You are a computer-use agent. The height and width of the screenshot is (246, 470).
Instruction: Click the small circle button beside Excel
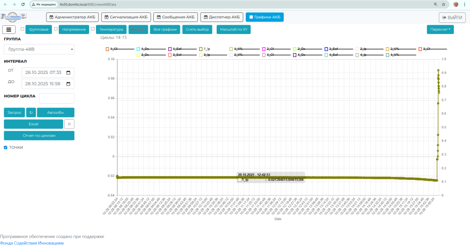coord(69,124)
